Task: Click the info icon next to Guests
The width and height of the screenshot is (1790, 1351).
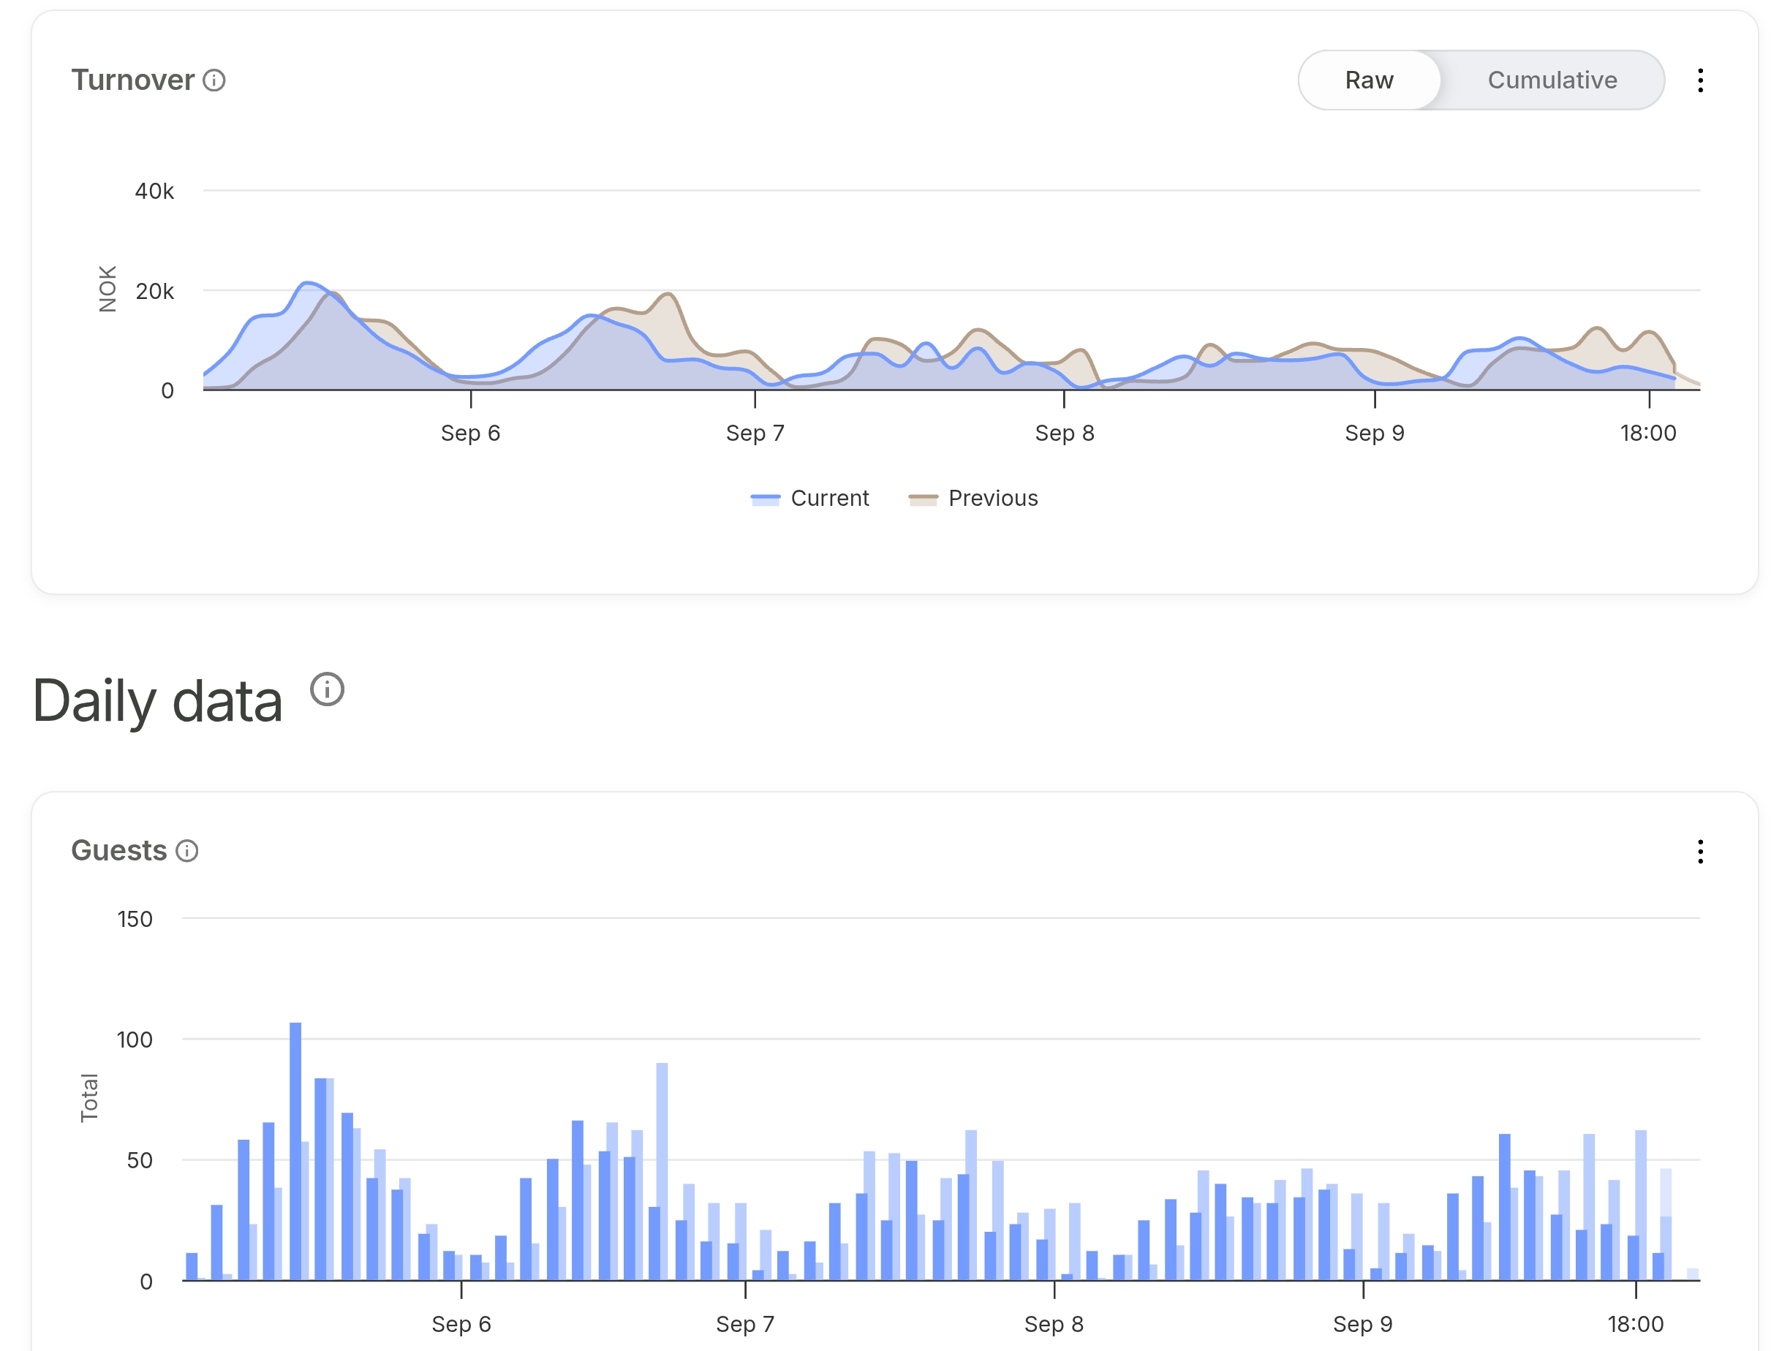Action: (x=187, y=851)
